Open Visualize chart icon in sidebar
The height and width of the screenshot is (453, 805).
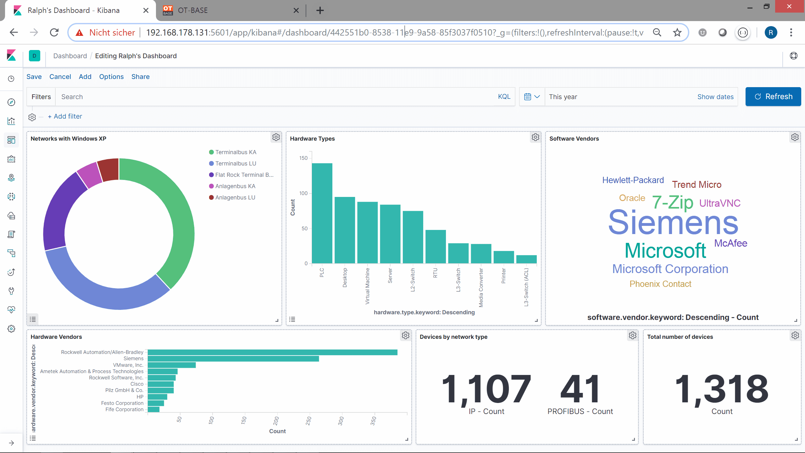(11, 121)
